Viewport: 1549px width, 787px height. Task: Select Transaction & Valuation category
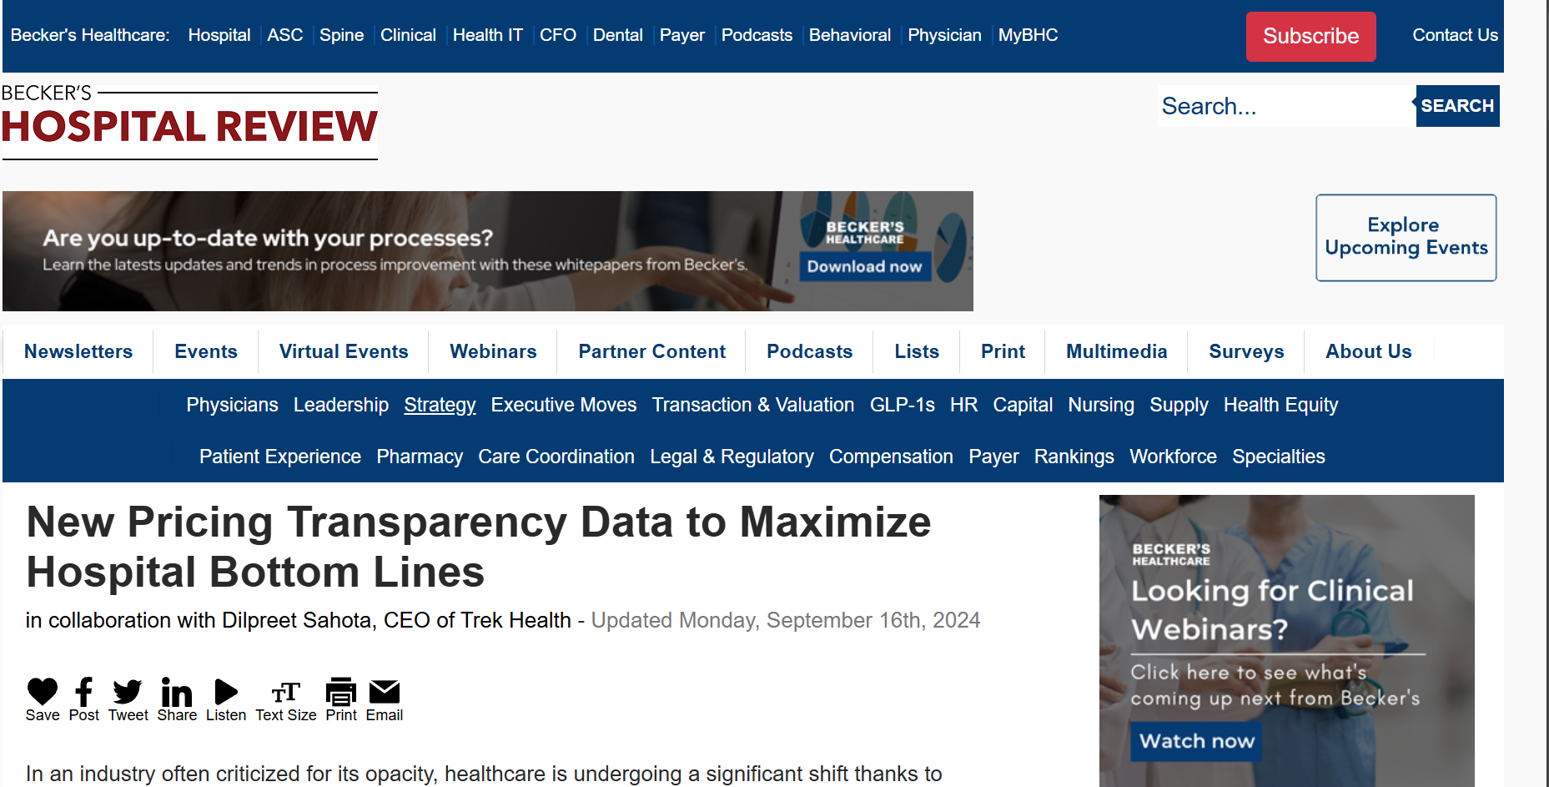753,405
